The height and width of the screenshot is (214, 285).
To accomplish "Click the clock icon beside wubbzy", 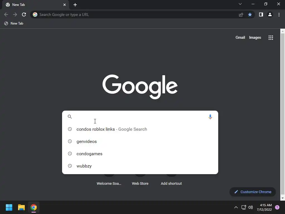I will 70,166.
